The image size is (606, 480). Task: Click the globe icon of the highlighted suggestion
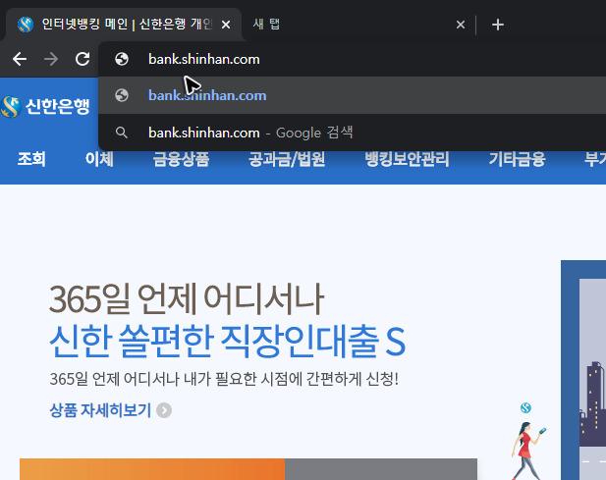tap(122, 95)
